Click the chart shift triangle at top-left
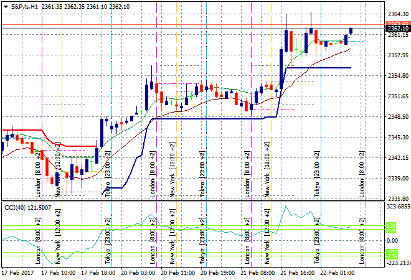The height and width of the screenshot is (280, 411). (5, 6)
